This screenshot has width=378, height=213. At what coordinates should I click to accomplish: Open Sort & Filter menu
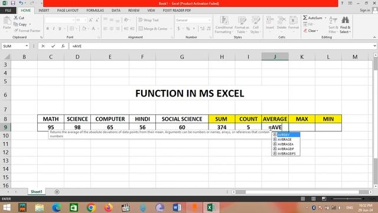click(x=333, y=25)
